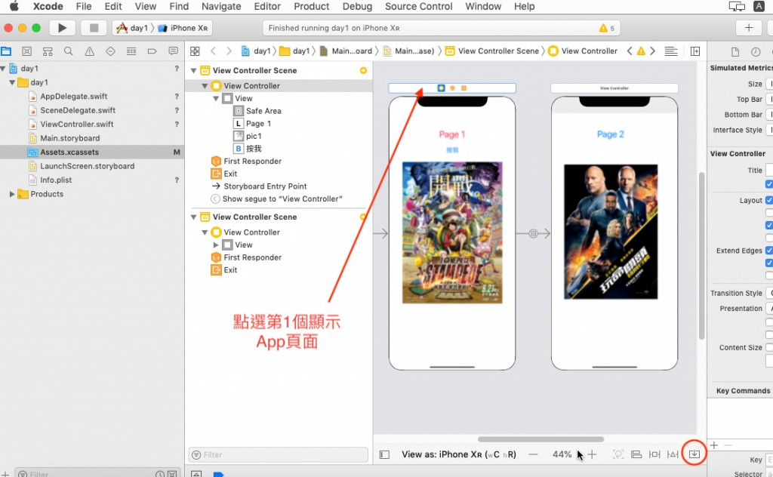Open Add New Constraints menu
The width and height of the screenshot is (773, 477).
(654, 454)
